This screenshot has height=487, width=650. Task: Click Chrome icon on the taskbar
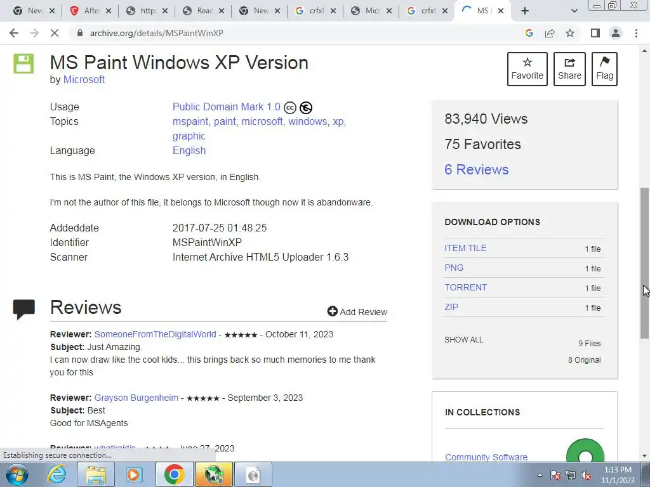174,474
